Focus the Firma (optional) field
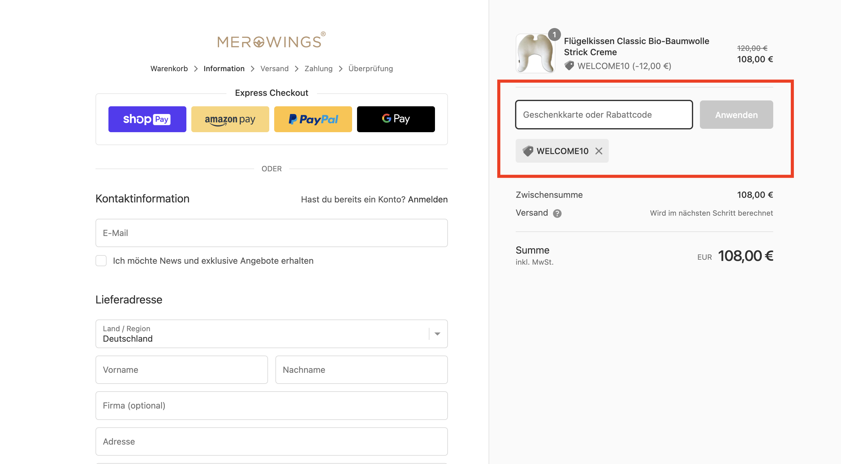841x464 pixels. coord(271,405)
